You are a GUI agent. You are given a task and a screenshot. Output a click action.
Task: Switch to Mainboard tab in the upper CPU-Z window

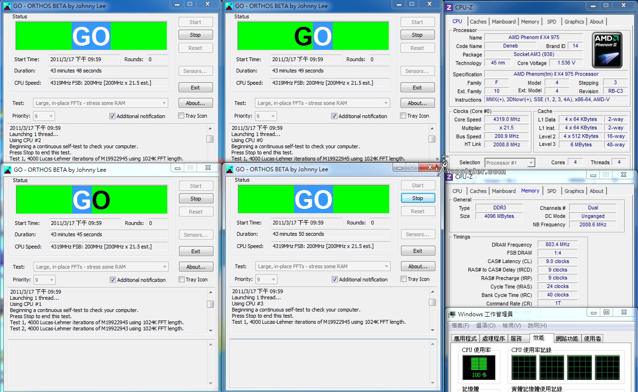click(x=504, y=22)
